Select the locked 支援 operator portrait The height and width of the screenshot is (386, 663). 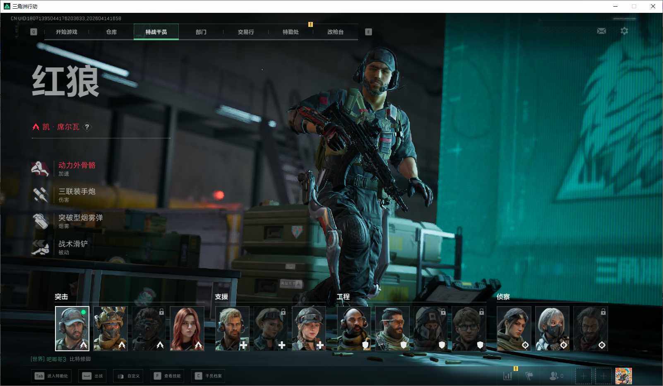coord(271,328)
